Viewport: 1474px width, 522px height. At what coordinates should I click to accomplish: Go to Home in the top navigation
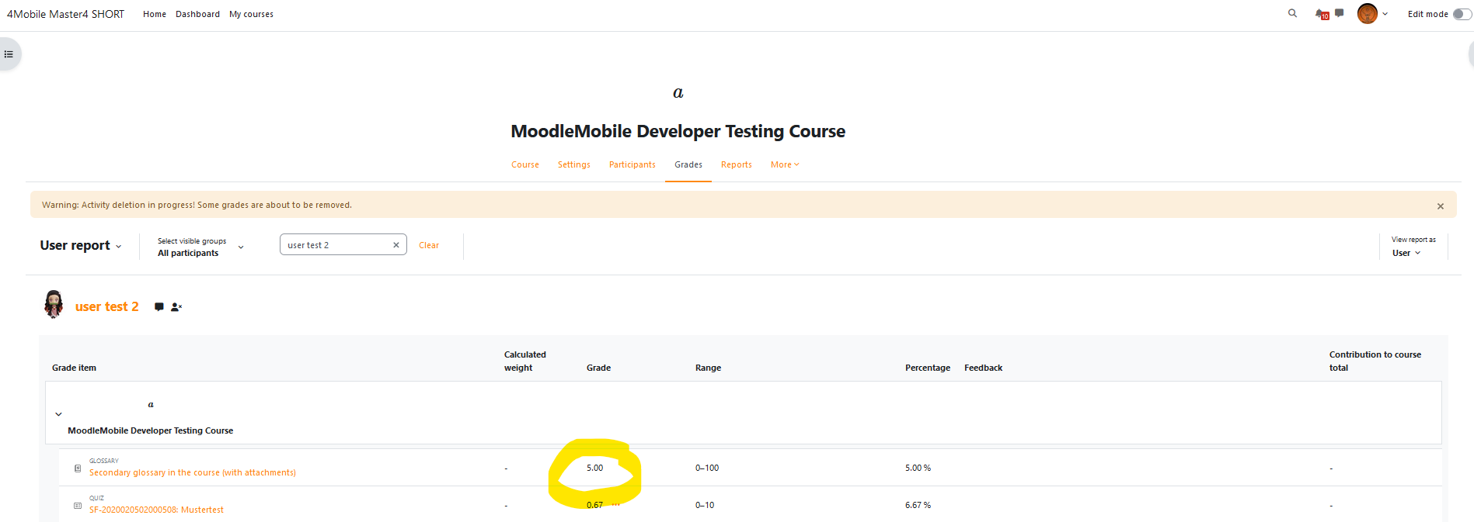click(155, 14)
